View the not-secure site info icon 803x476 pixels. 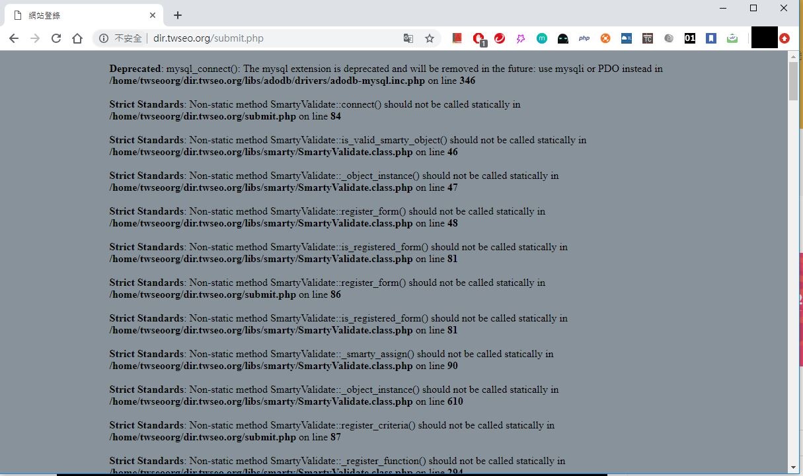104,38
